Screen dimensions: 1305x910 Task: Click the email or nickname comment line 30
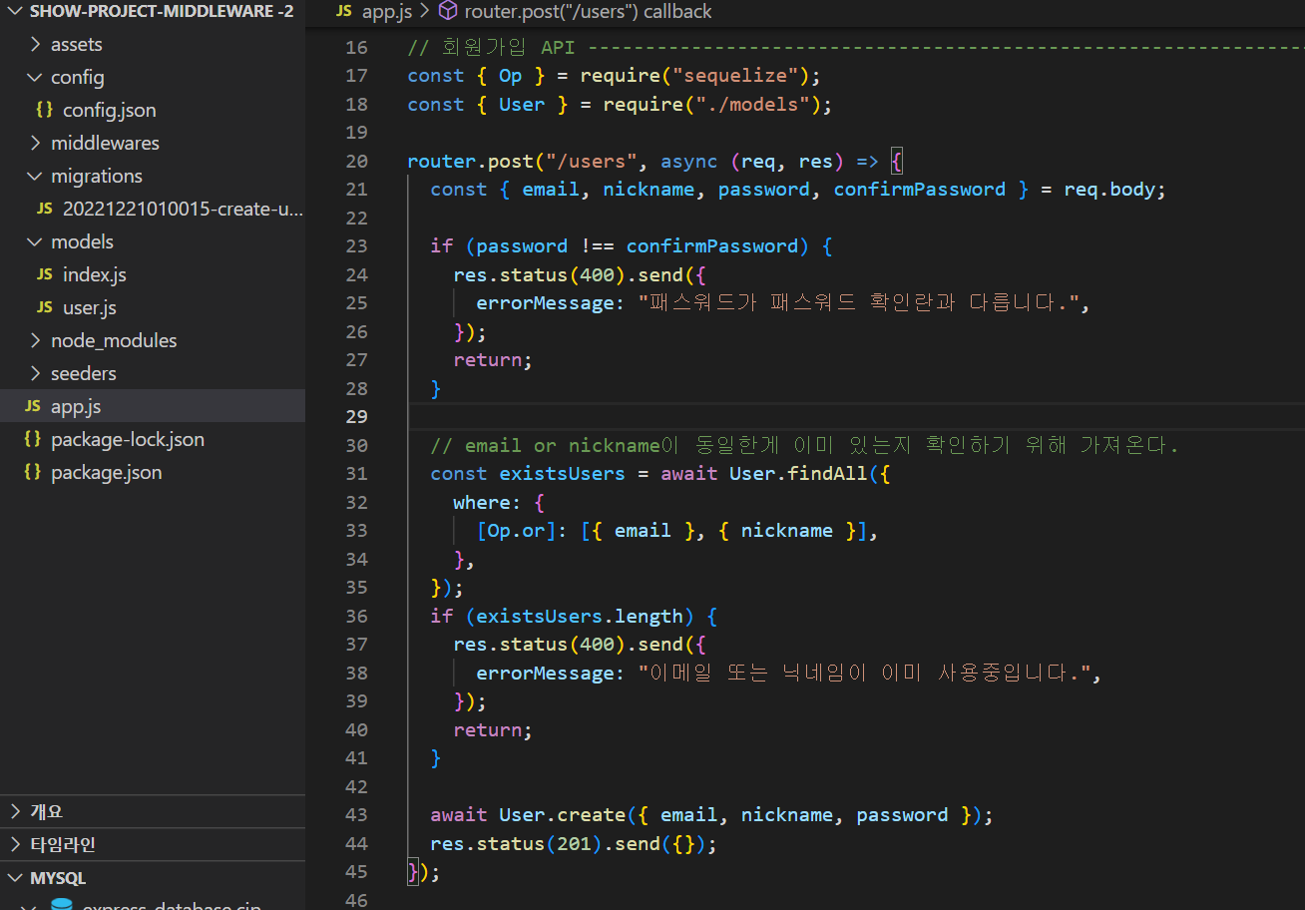[x=804, y=445]
